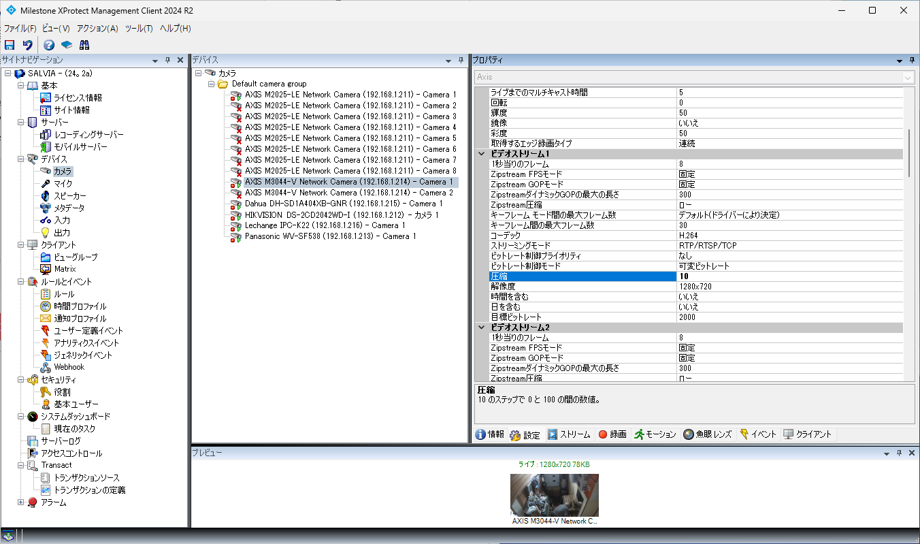
Task: Click the Save toolbar icon
Action: (10, 45)
